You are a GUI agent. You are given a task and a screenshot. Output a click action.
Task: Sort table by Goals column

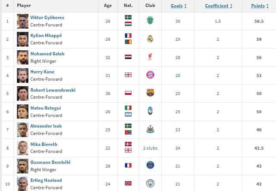[179, 6]
